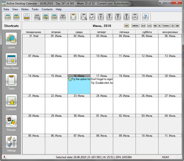
Task: Click the "Tip: Double-click he" note
Action: [102, 83]
